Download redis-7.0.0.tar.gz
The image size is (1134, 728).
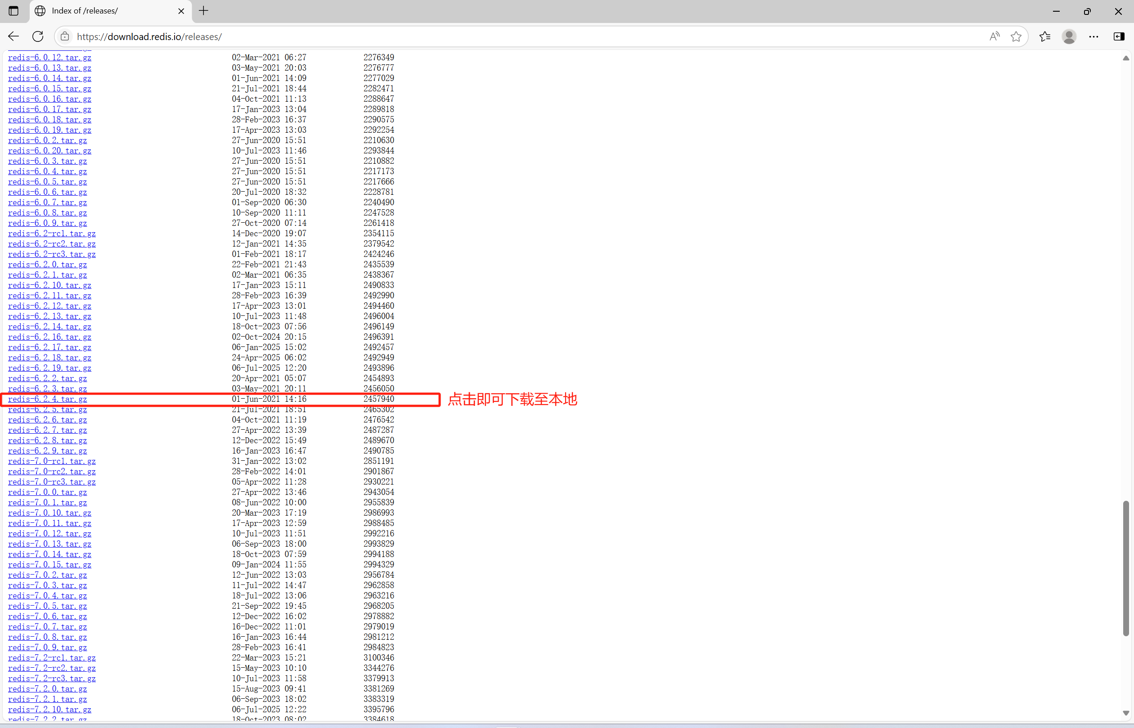coord(47,492)
